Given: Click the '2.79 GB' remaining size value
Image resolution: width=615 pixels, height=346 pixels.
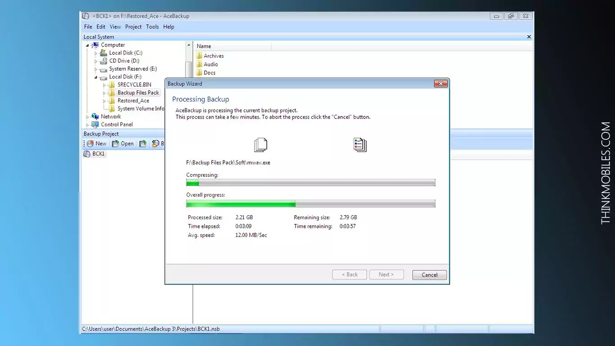Looking at the screenshot, I should [348, 217].
